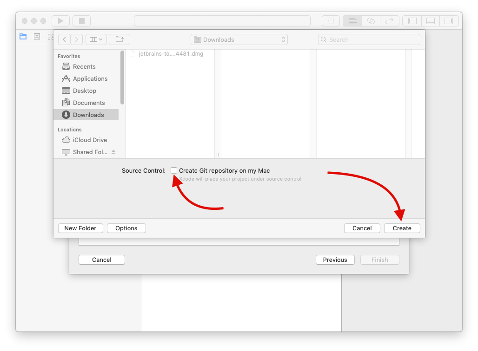
Task: Enable Create Git repository on my Mac
Action: point(174,170)
